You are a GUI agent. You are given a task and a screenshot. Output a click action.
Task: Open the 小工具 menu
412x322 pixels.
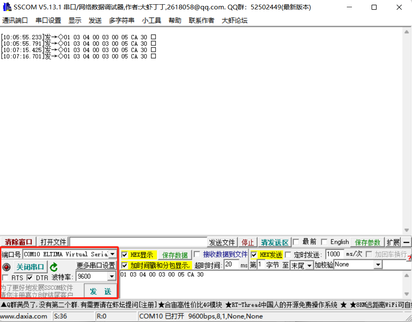[x=151, y=20]
